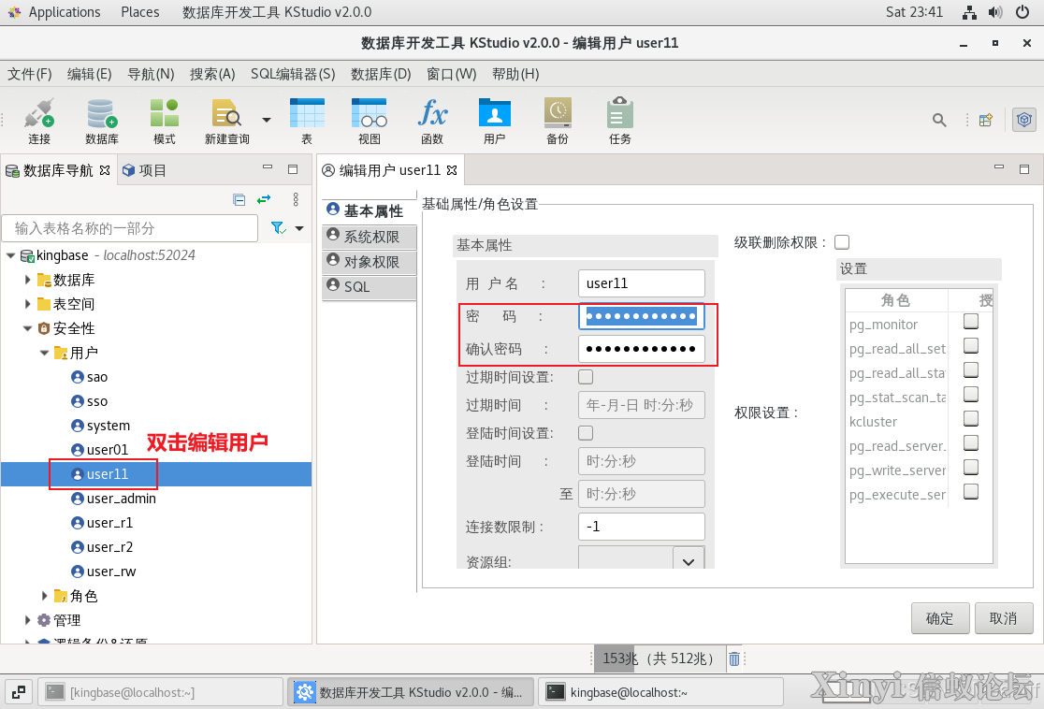Click the 取消 button
The width and height of the screenshot is (1044, 709).
pos(1004,618)
